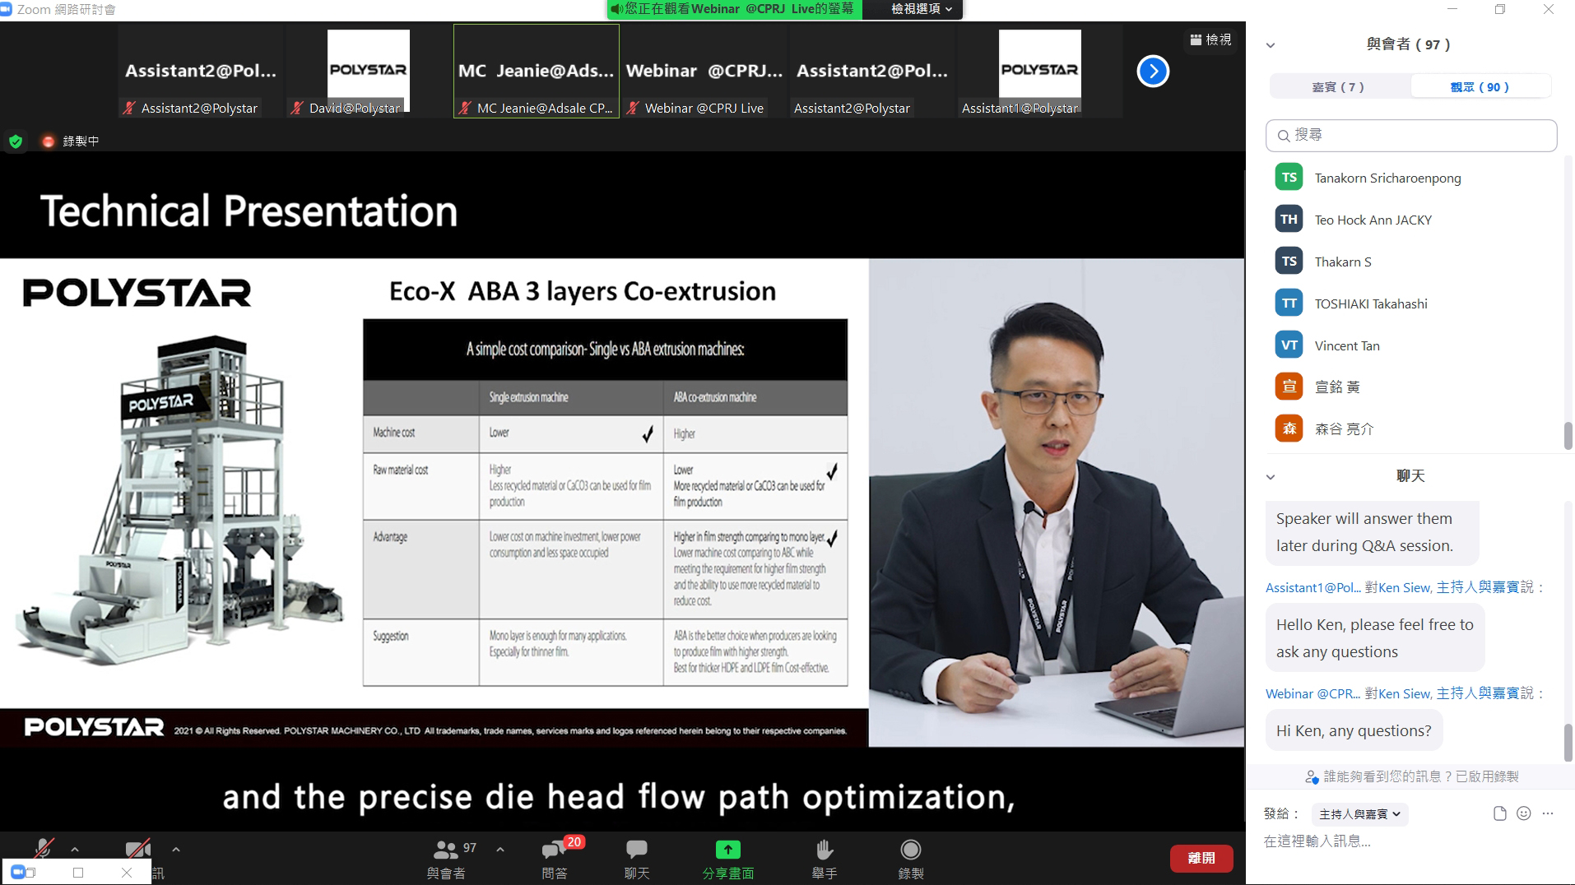Image resolution: width=1575 pixels, height=885 pixels.
Task: Click the 錄製 record icon
Action: click(x=910, y=850)
